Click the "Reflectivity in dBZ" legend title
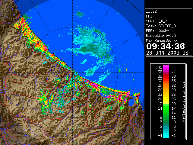The image size is (193, 145). click(183, 101)
